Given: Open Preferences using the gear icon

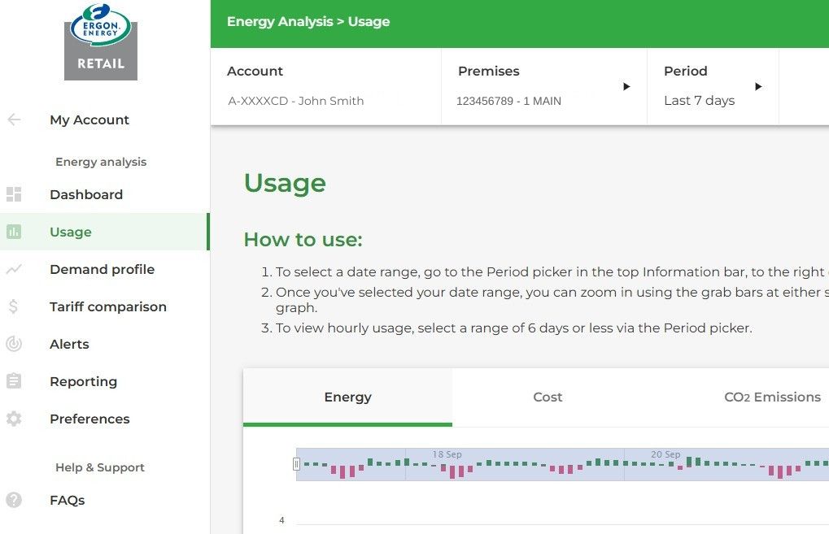Looking at the screenshot, I should (x=13, y=419).
